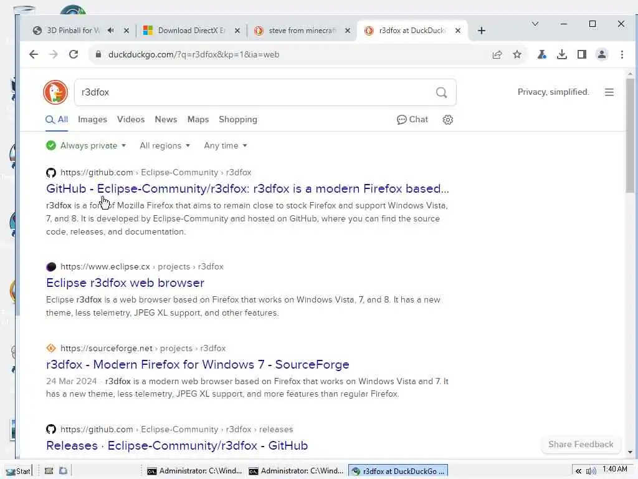Click the eclipse.cx projects r3dfox URL
This screenshot has height=479, width=638.
[x=142, y=266]
